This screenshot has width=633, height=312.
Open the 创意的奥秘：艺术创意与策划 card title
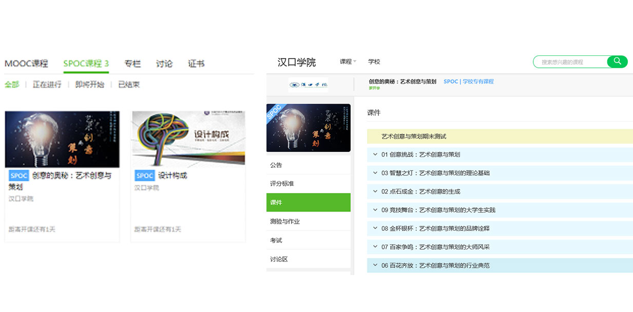click(61, 181)
